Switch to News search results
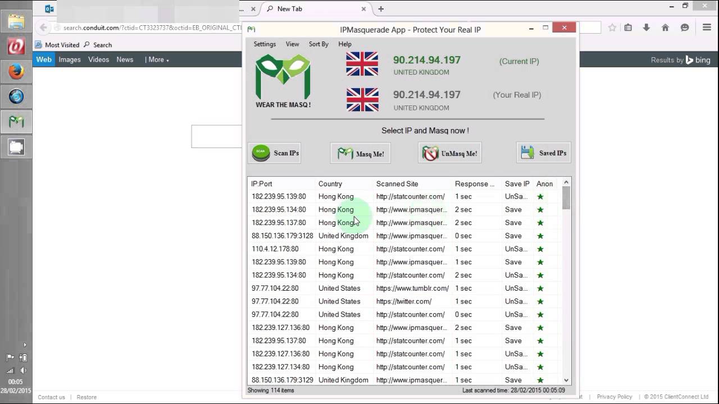This screenshot has height=404, width=719. (x=125, y=59)
